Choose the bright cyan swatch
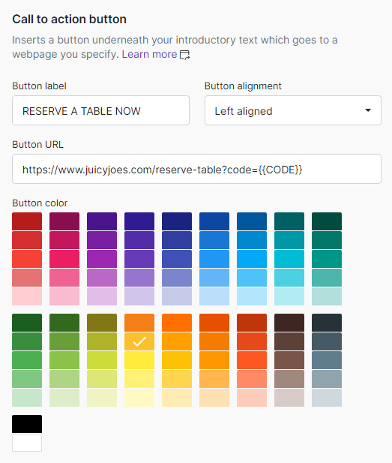 (289, 259)
